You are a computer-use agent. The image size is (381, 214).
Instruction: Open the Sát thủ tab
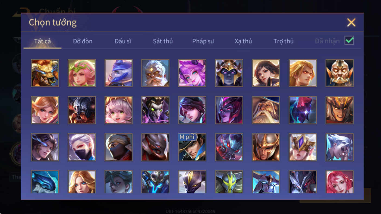click(163, 41)
